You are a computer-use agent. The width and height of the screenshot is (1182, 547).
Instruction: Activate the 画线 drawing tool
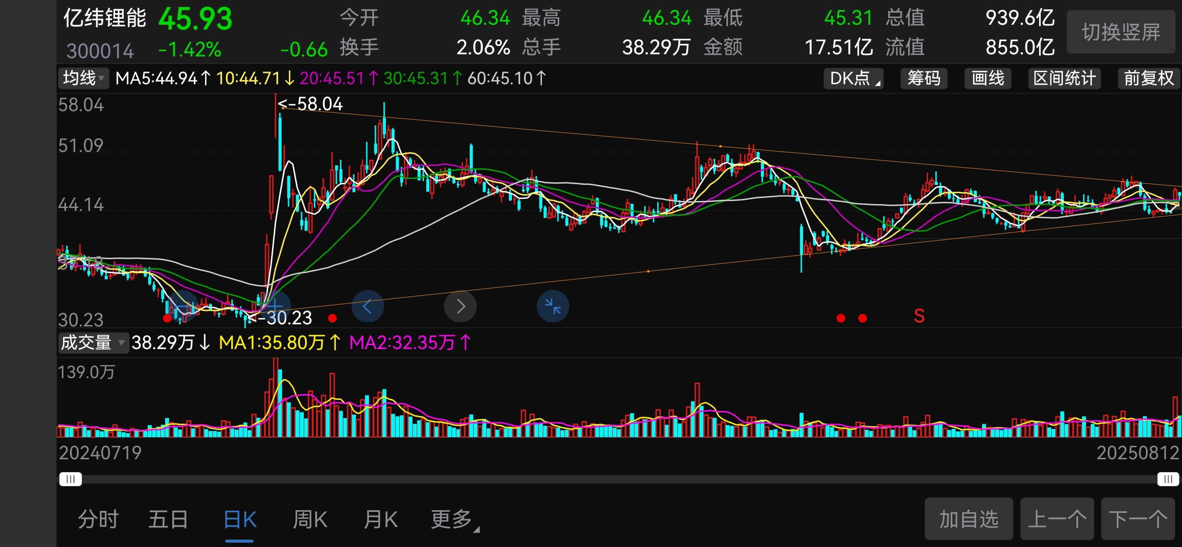pos(988,78)
